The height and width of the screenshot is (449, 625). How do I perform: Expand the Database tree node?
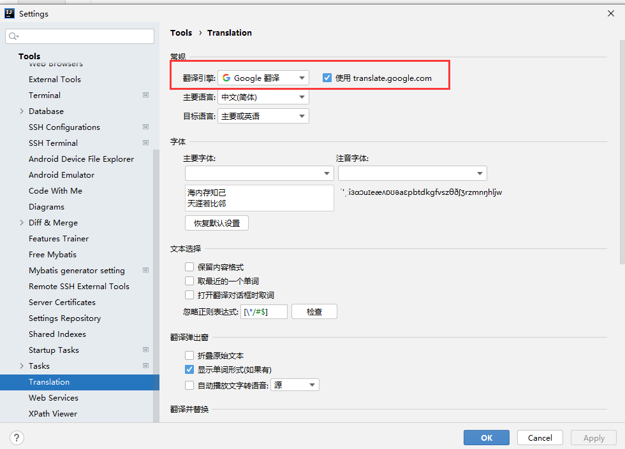20,111
